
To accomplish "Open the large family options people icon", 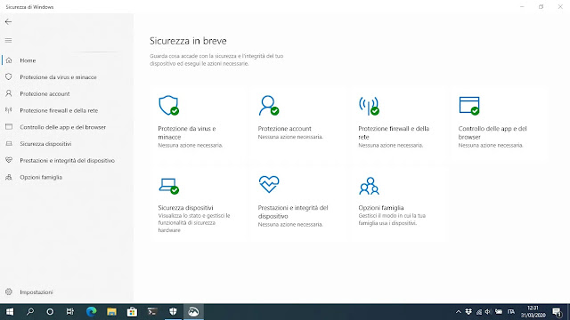I will [x=369, y=186].
